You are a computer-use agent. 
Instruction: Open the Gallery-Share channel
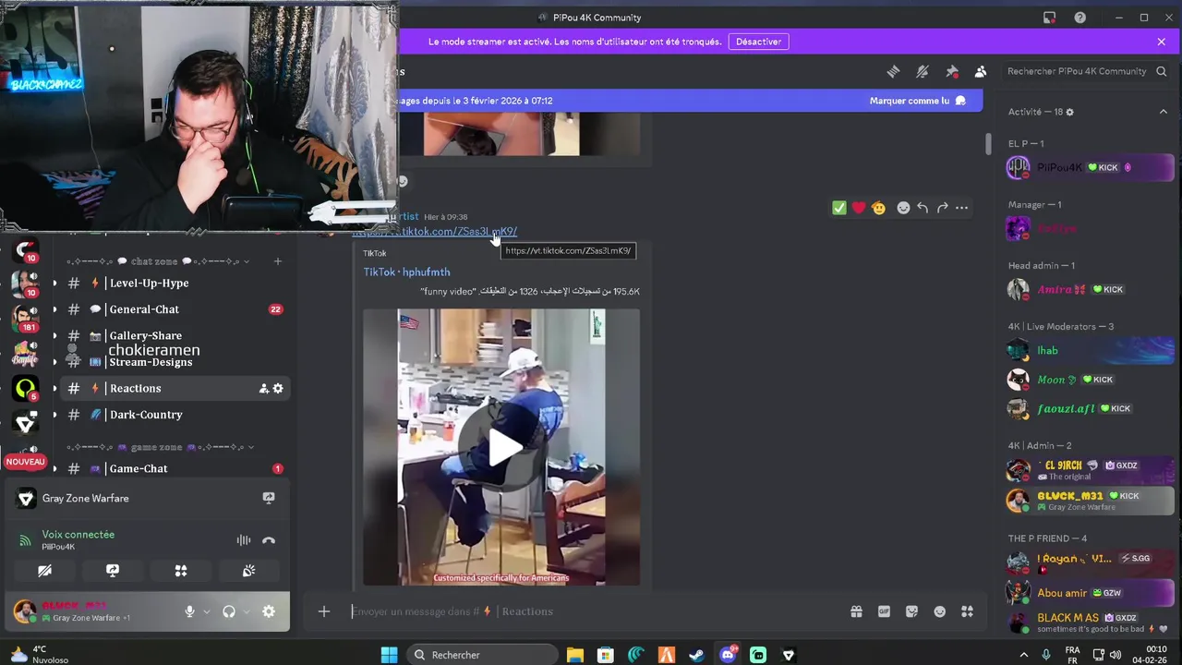[174, 335]
